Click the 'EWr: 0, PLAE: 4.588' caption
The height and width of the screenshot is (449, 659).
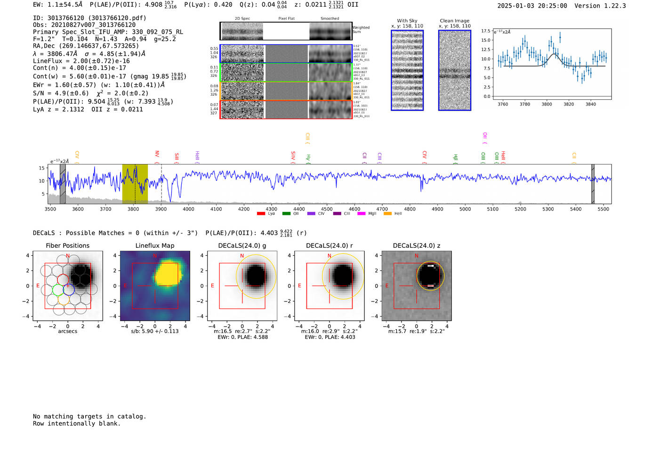(242, 337)
